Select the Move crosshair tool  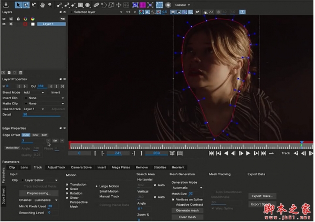[119, 5]
